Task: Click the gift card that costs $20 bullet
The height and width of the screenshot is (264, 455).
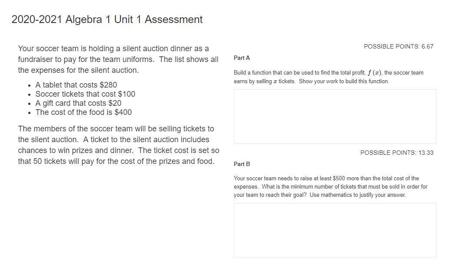Action: click(78, 103)
